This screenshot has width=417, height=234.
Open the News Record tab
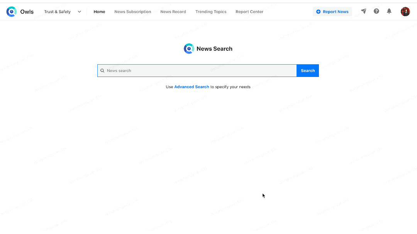click(173, 12)
